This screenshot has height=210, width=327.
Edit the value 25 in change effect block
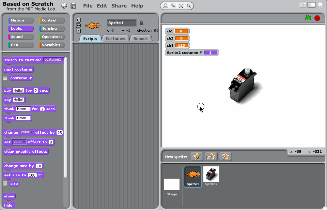(x=60, y=133)
